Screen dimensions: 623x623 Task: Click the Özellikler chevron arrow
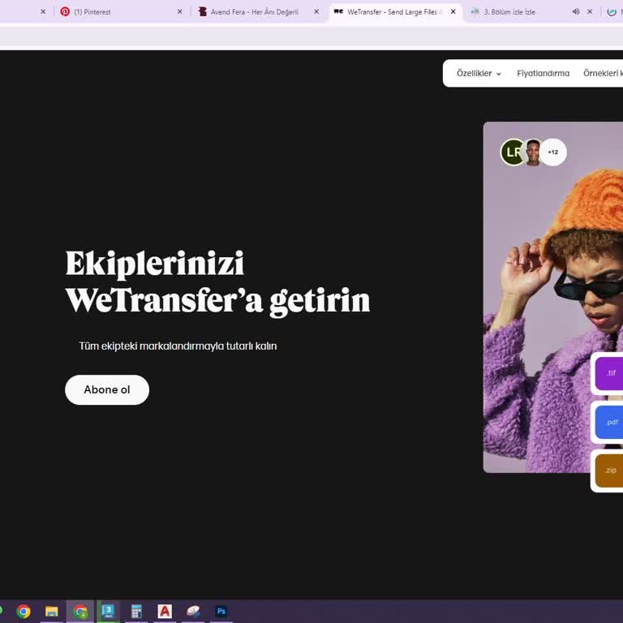[x=499, y=74]
